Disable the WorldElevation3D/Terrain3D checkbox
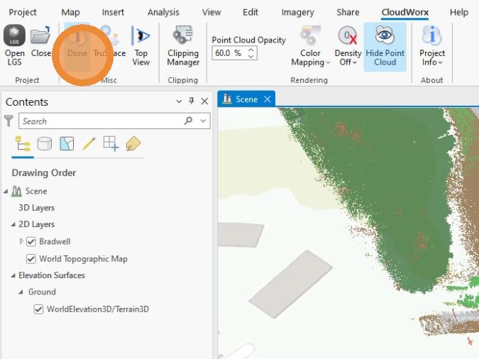The height and width of the screenshot is (359, 479). [x=38, y=309]
